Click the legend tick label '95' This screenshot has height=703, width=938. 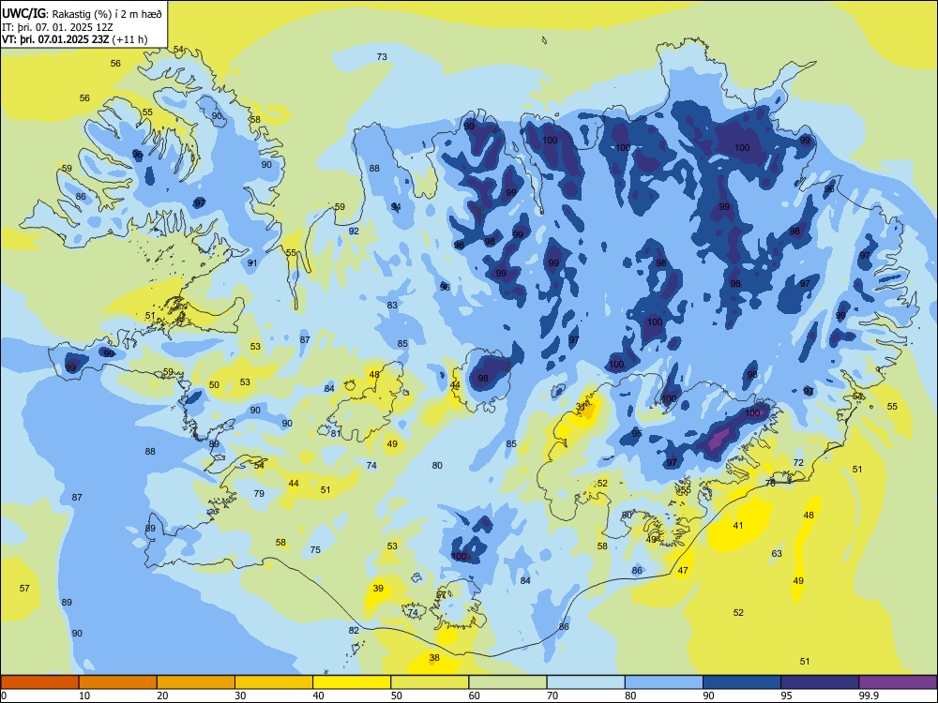787,696
